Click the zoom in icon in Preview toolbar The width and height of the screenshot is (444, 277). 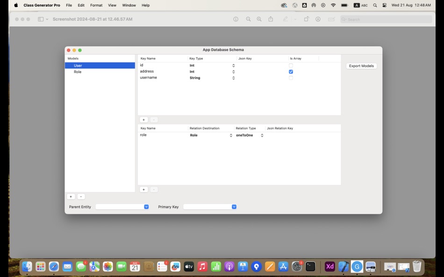pyautogui.click(x=259, y=19)
